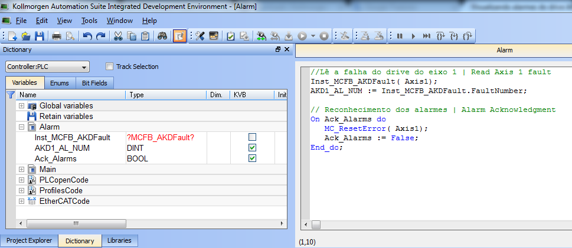The image size is (572, 248).
Task: Uncheck KVB box for Ack_Alarms
Action: [252, 158]
